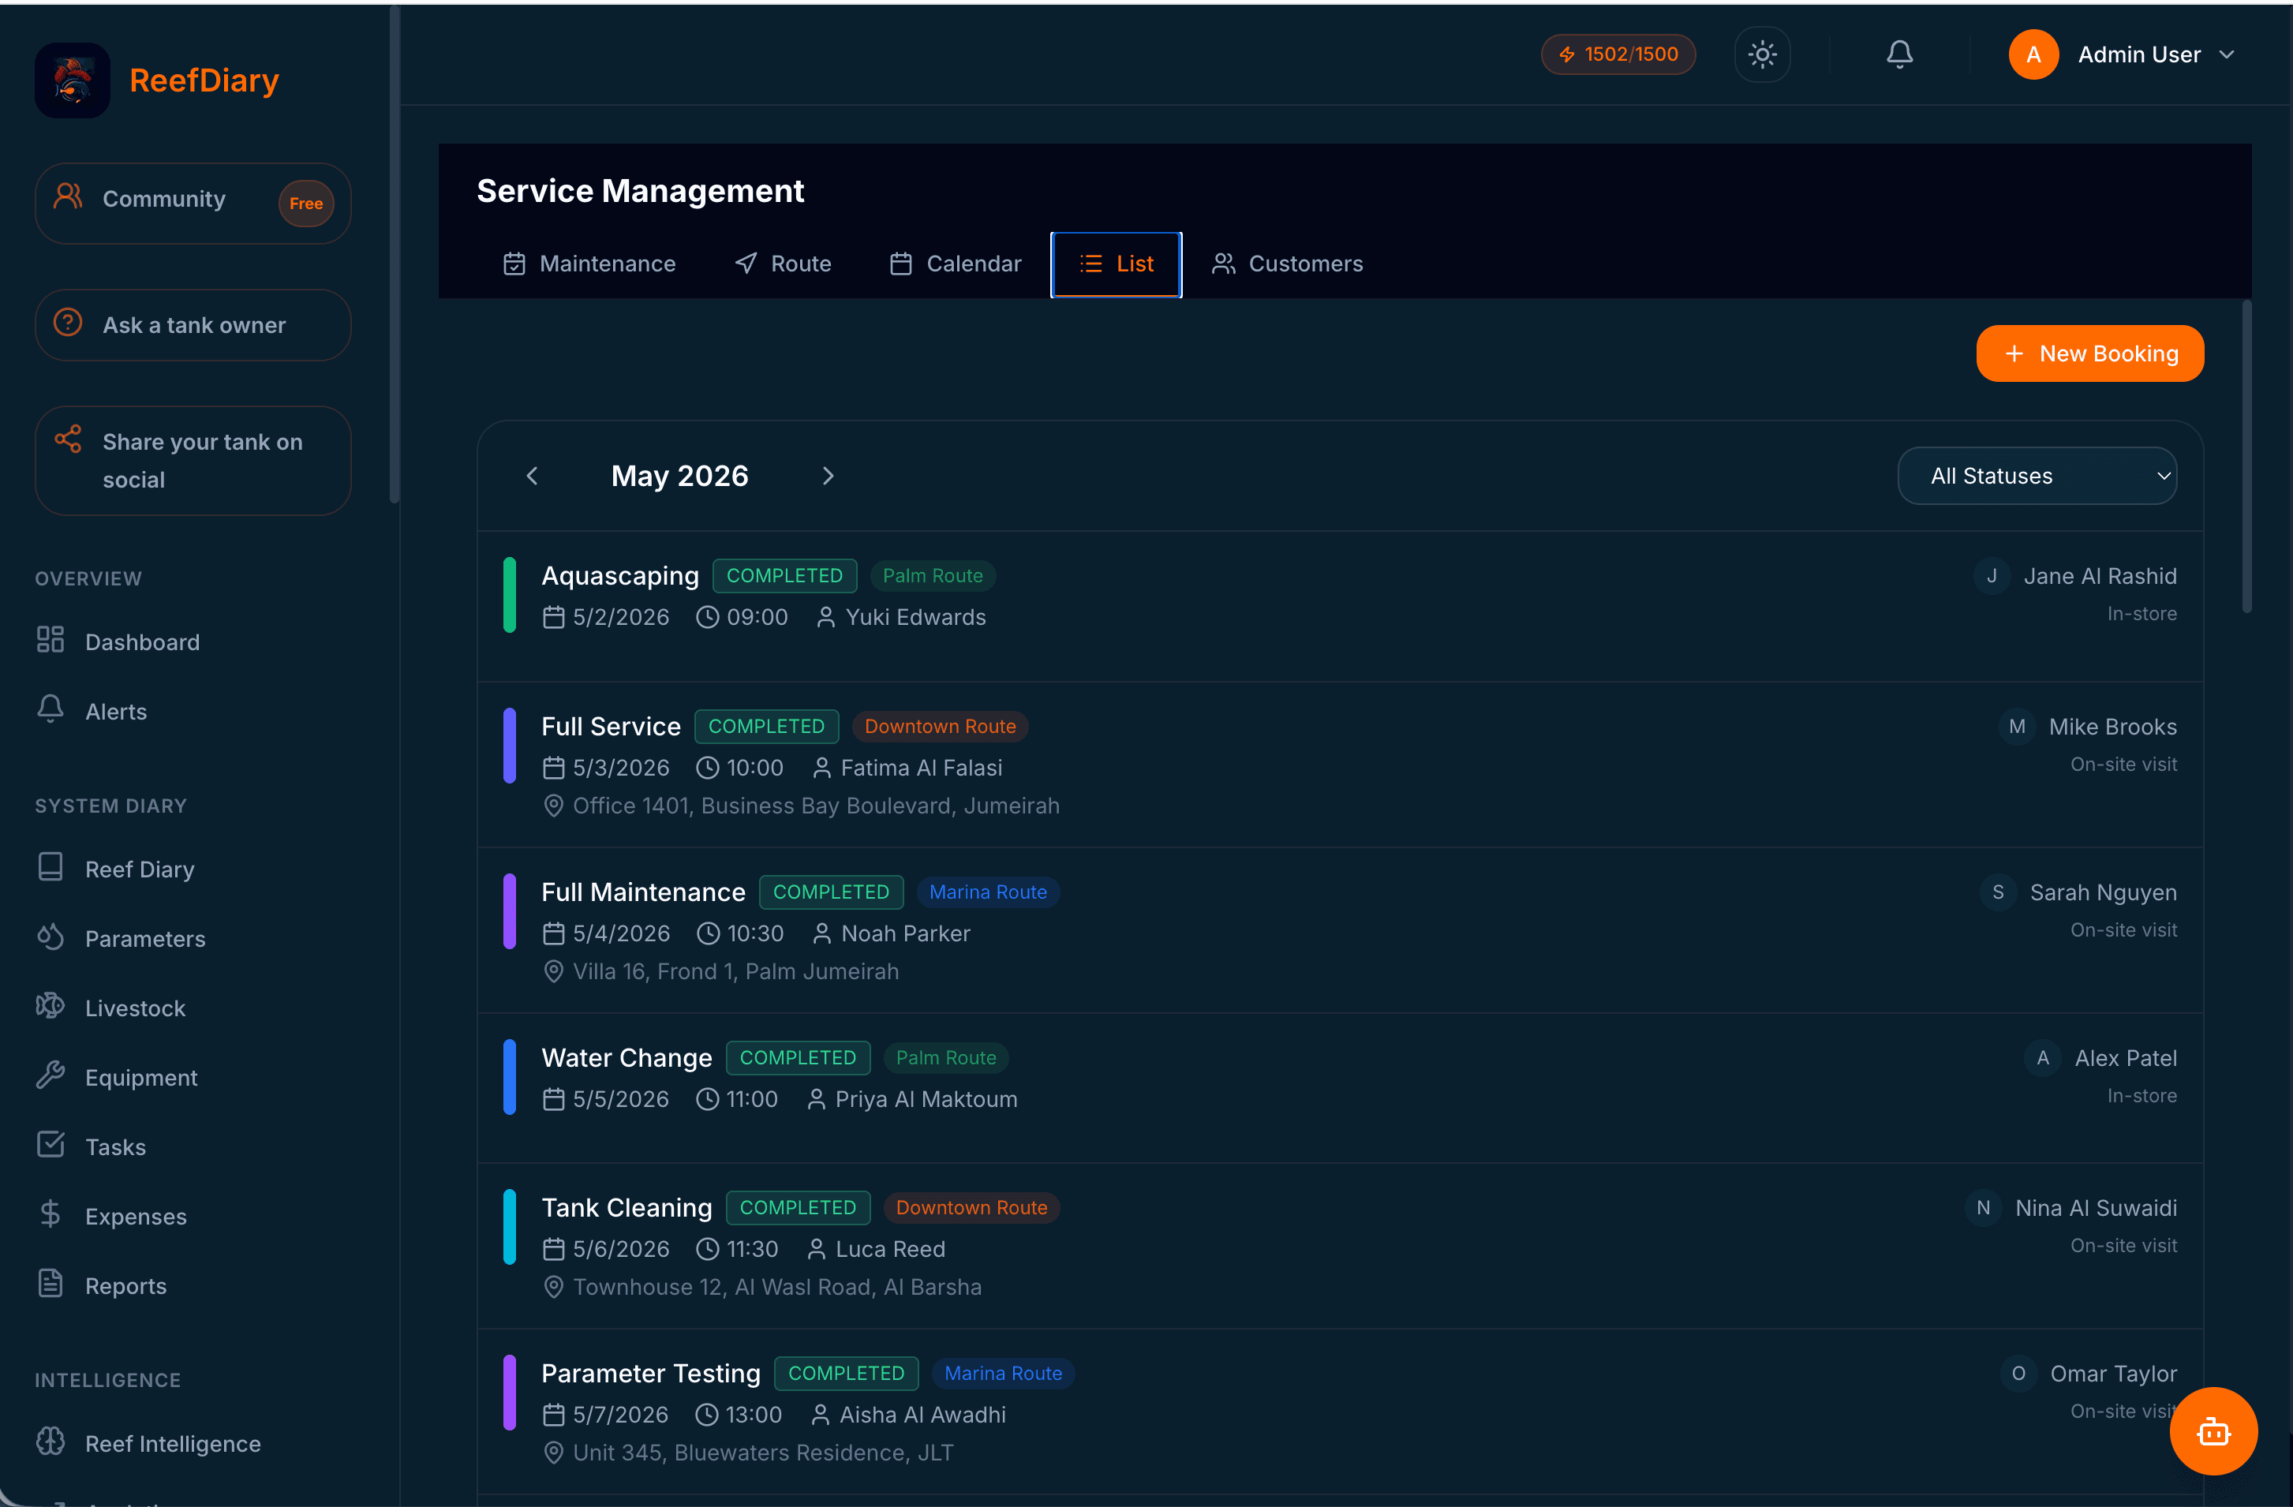Click the clock icon beside 09:00
Viewport: 2293px width, 1507px height.
coord(707,617)
